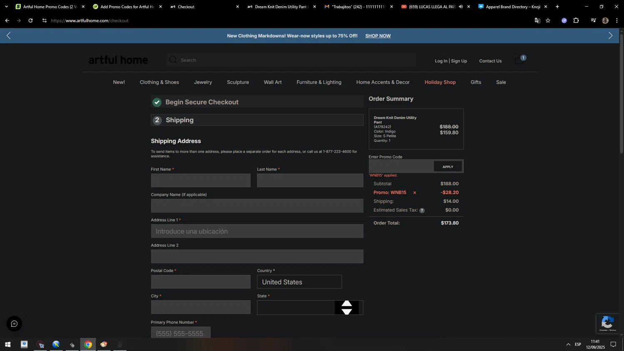Open tab search dropdown arrow
Viewport: 624px width, 351px height.
click(x=6, y=7)
